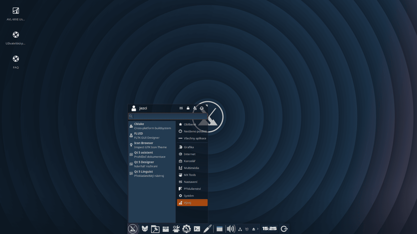Image resolution: width=417 pixels, height=234 pixels.
Task: Log out using the menu's power icon
Action: click(202, 108)
